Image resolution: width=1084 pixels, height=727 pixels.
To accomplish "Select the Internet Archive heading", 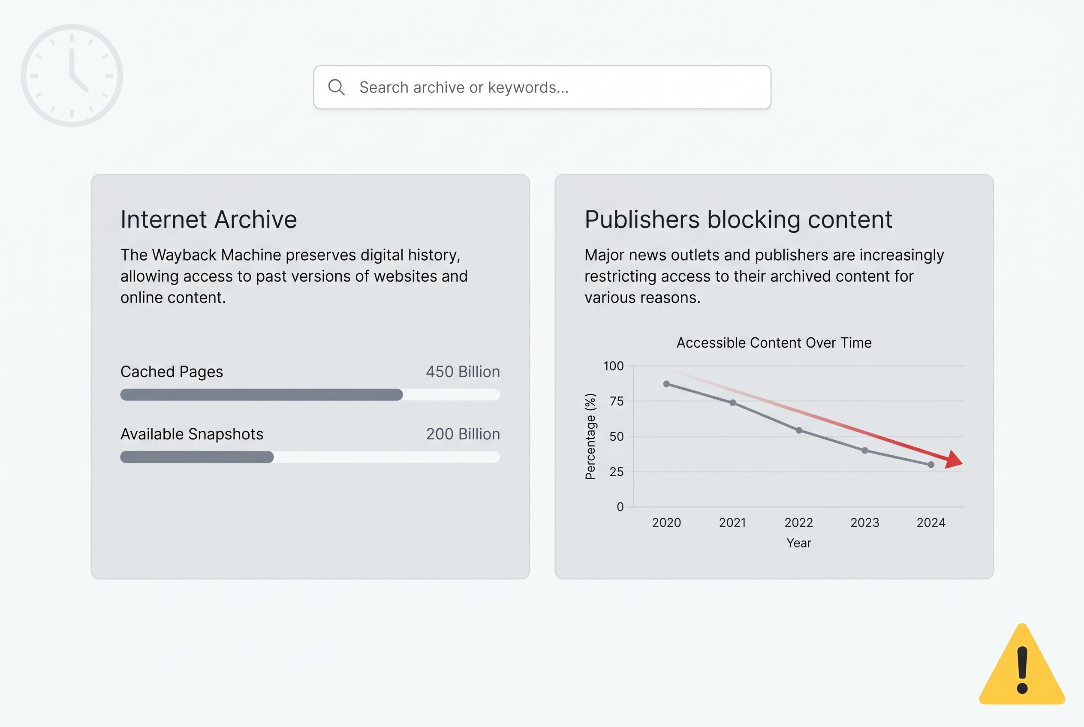I will [209, 219].
